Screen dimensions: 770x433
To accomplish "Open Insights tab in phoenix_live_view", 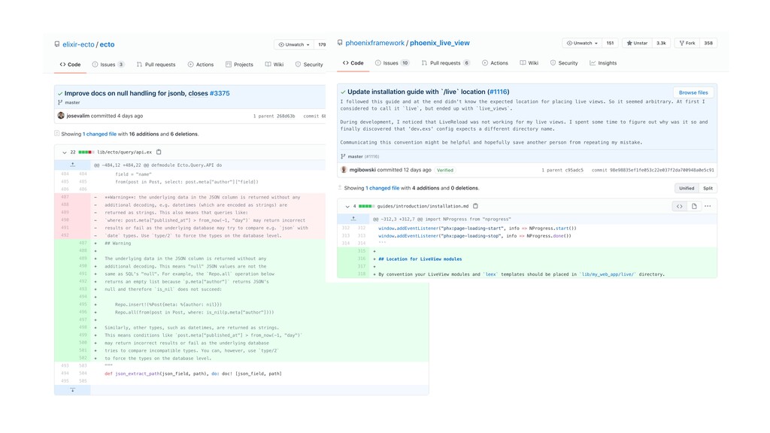I will click(603, 63).
